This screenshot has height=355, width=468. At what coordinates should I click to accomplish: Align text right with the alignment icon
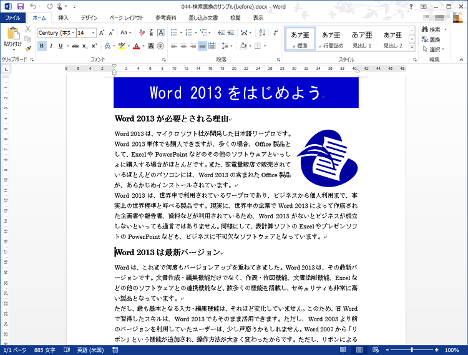pyautogui.click(x=193, y=46)
